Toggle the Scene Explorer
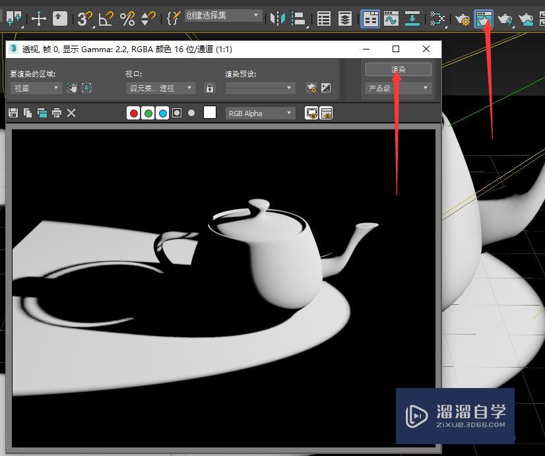Screen dimensions: 545x456 [x=323, y=18]
